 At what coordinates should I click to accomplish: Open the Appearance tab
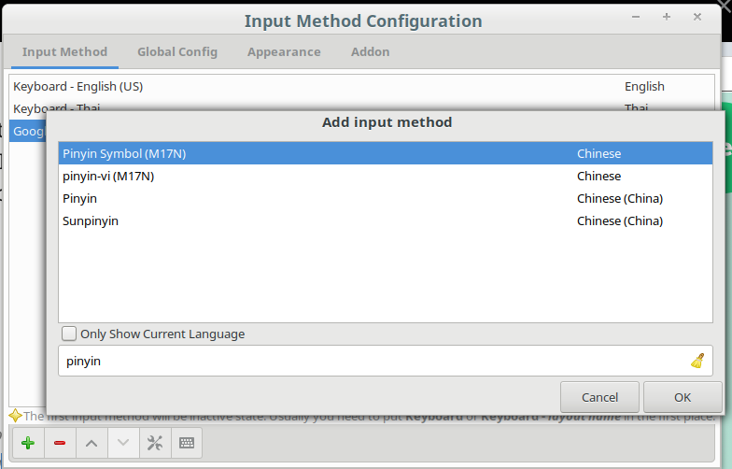click(x=284, y=52)
